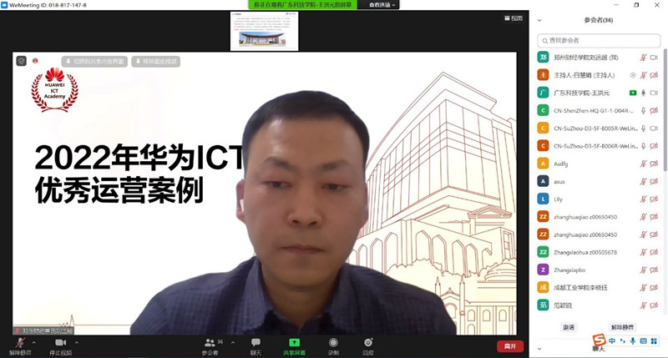Click the avatar of 范颖锐
The height and width of the screenshot is (358, 668).
click(543, 305)
